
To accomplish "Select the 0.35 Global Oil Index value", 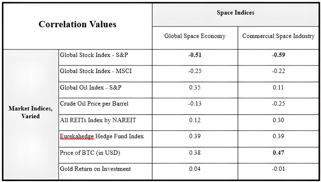I will (x=195, y=88).
